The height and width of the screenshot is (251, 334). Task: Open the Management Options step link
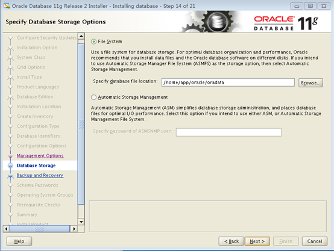[40, 156]
